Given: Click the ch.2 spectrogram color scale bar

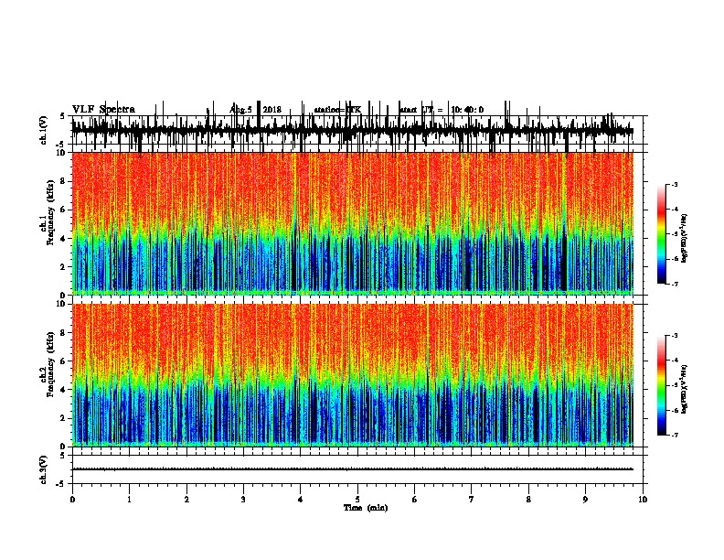Looking at the screenshot, I should point(662,385).
